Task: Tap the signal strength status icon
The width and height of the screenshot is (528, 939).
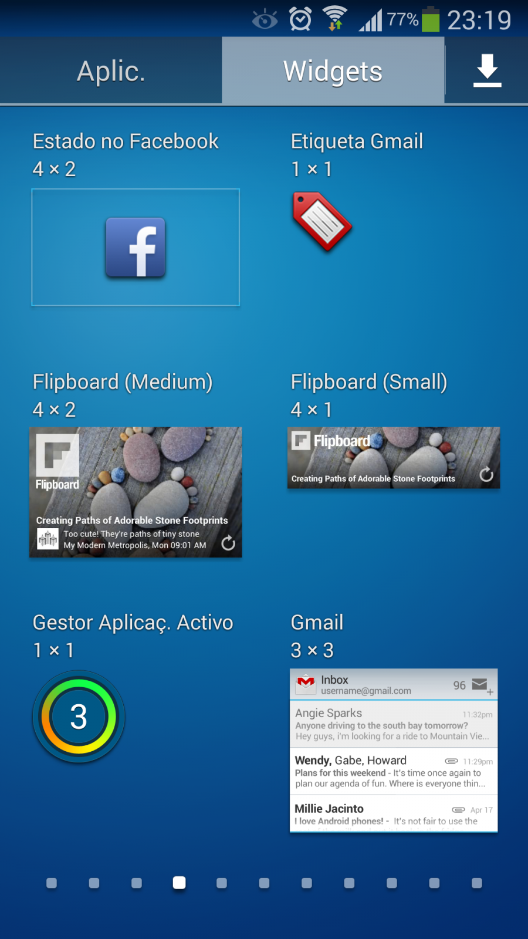Action: pyautogui.click(x=371, y=21)
